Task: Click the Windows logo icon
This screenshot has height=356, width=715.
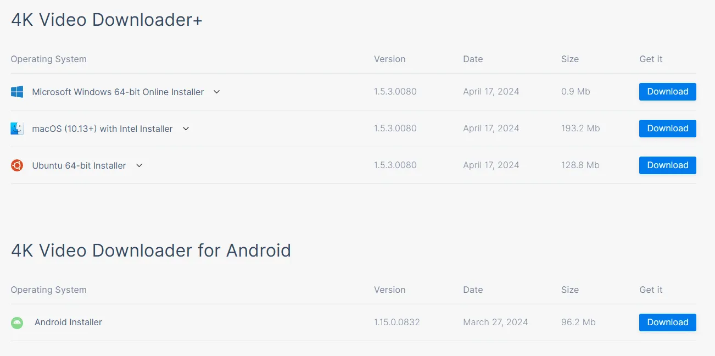Action: pos(17,92)
